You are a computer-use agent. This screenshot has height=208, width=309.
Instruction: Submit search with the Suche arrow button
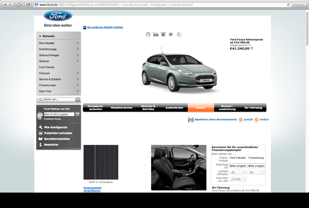click(x=78, y=100)
